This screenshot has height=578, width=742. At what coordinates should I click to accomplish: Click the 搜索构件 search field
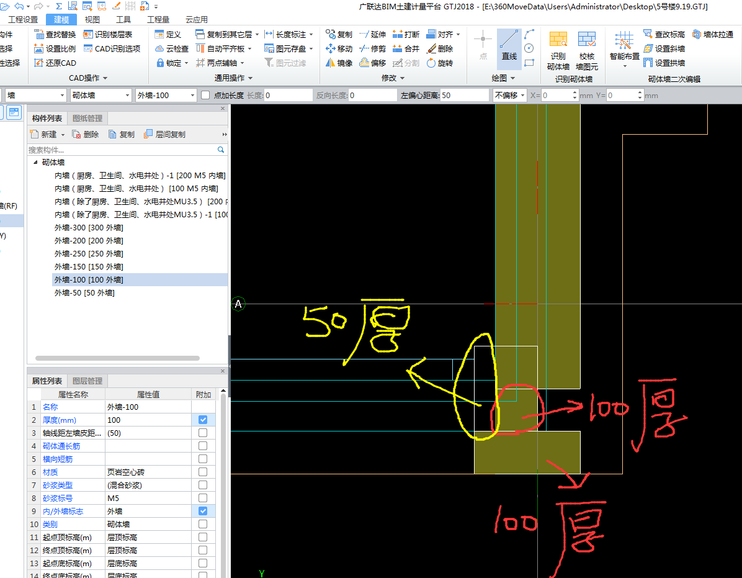pyautogui.click(x=121, y=150)
